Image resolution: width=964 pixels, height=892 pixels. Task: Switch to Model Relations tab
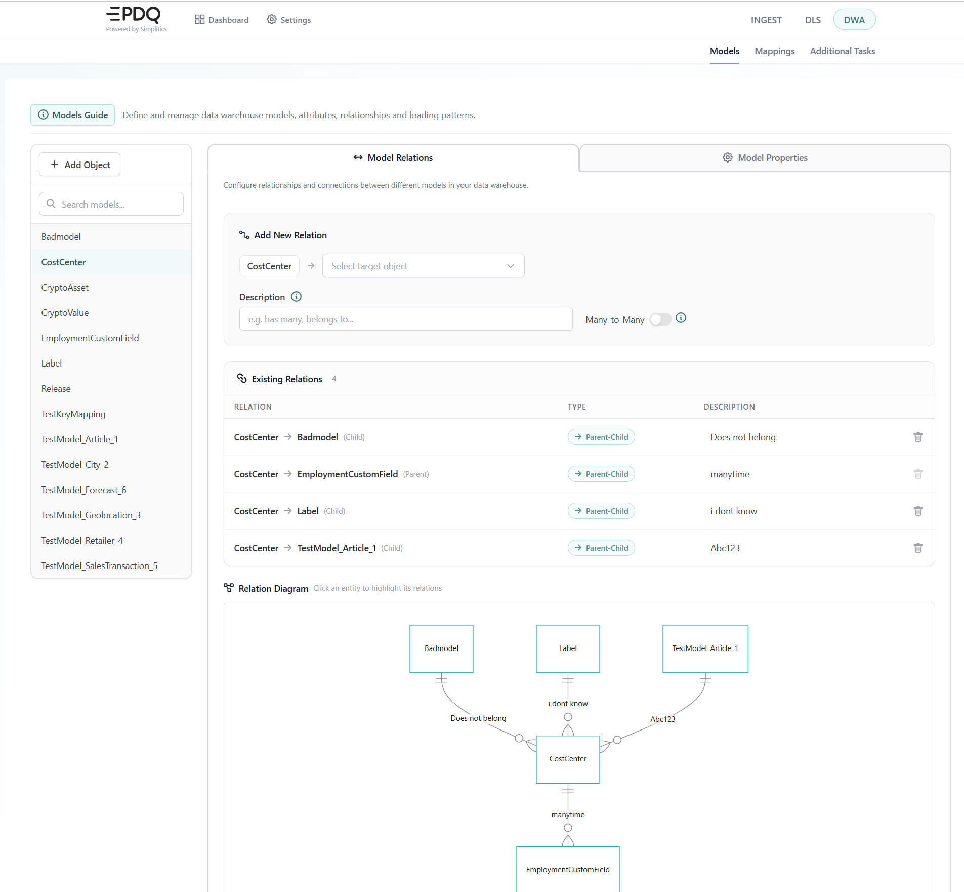(x=393, y=158)
